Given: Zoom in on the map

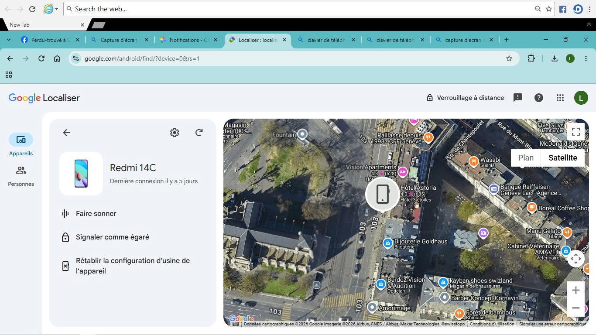Looking at the screenshot, I should (x=575, y=290).
